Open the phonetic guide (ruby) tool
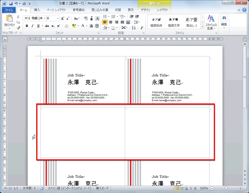The image size is (249, 193). (x=92, y=19)
